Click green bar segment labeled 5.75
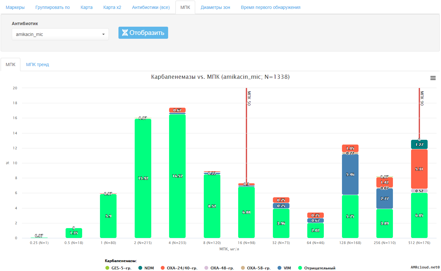The height and width of the screenshot is (271, 441). pyautogui.click(x=350, y=216)
